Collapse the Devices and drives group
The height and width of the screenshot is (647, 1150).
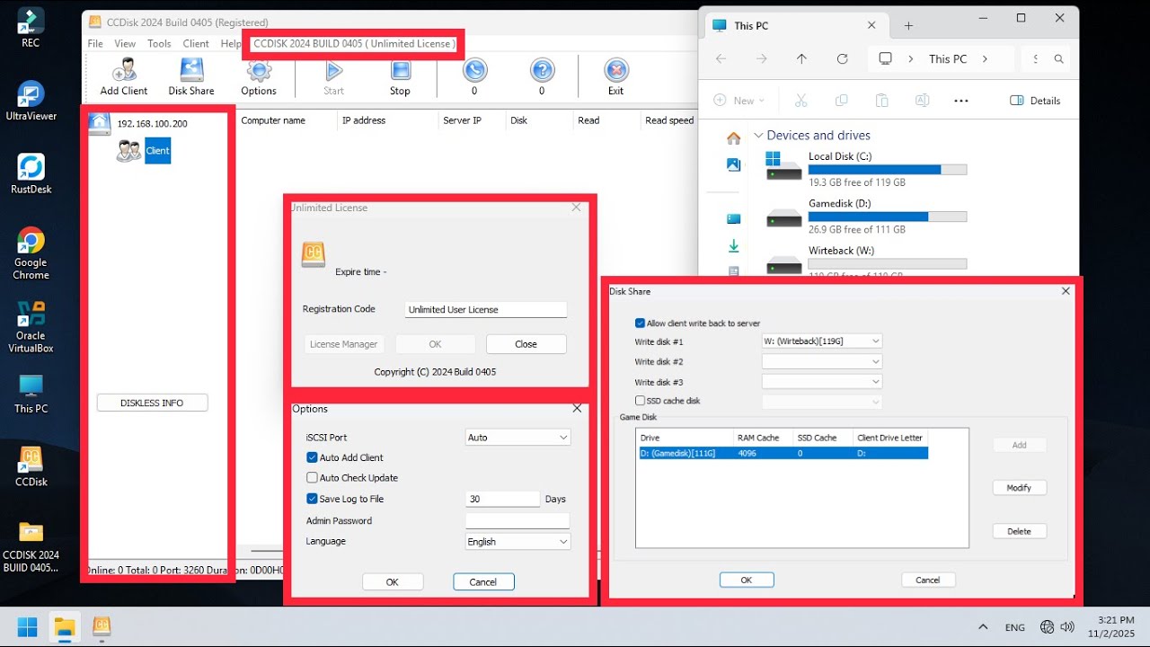click(758, 136)
